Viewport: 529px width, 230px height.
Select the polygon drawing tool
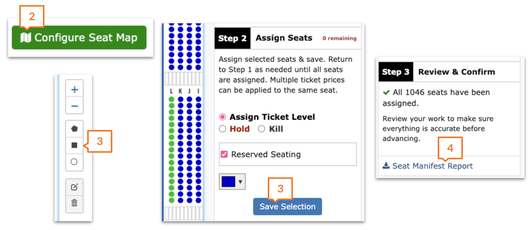74,129
